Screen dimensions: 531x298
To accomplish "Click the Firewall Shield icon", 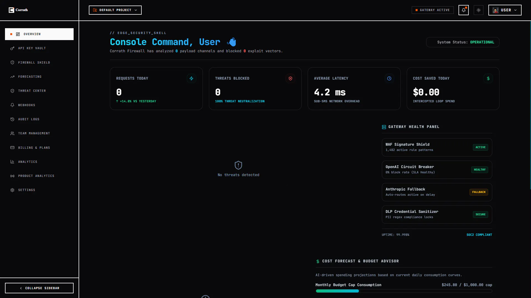I will 12,62.
